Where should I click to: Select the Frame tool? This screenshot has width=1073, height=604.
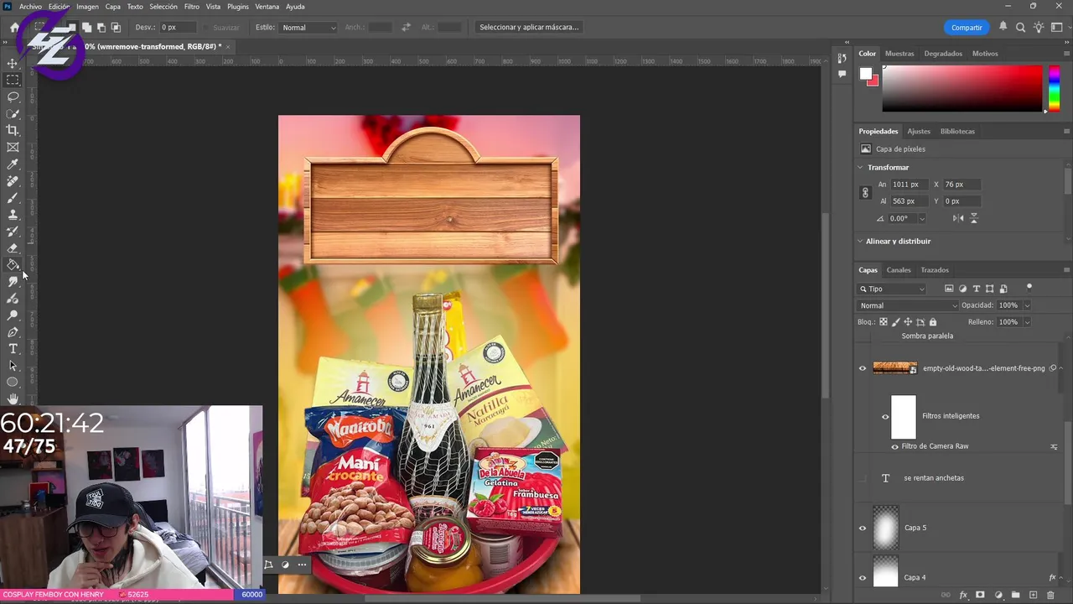(x=13, y=147)
